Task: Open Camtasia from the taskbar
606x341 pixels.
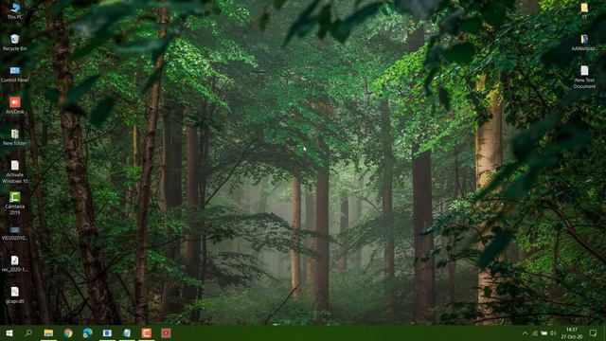Action: [x=147, y=332]
